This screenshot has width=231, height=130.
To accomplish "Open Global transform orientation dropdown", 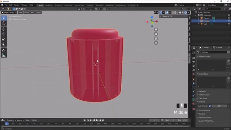I will pos(83,9).
